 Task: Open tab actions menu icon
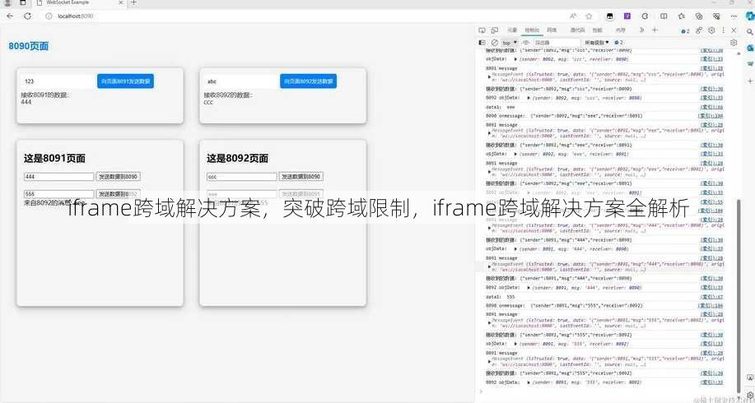click(22, 3)
